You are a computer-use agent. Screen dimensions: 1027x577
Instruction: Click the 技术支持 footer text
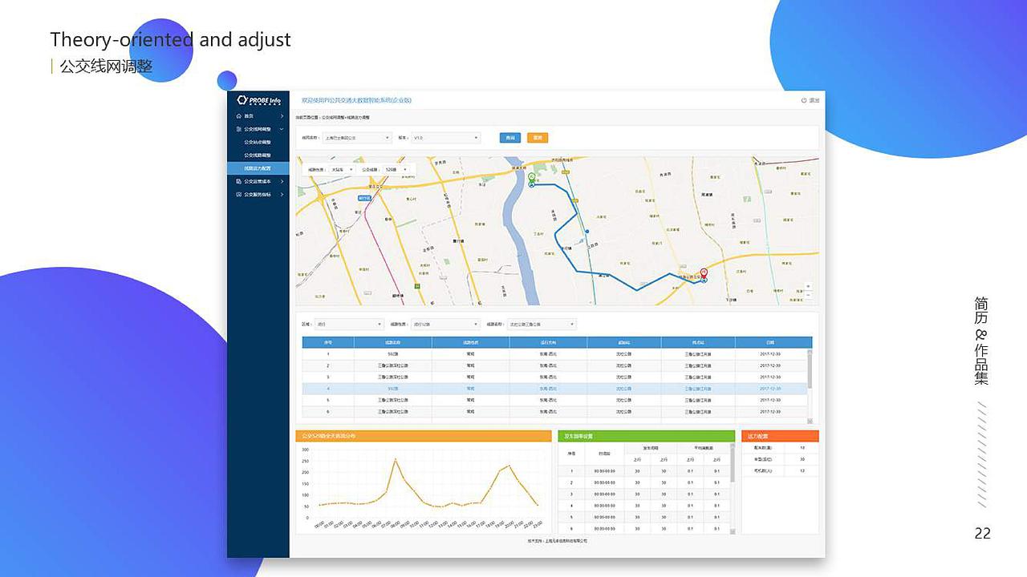coord(557,541)
